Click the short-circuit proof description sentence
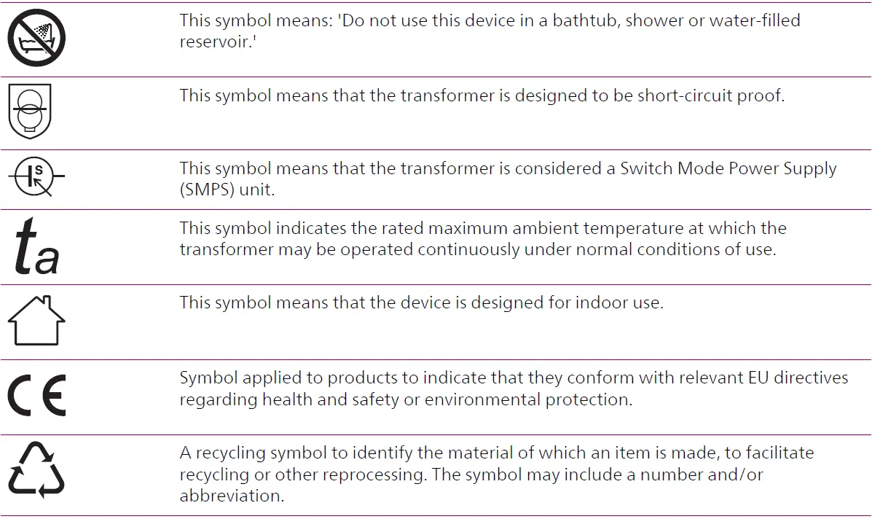The height and width of the screenshot is (519, 872). [482, 95]
